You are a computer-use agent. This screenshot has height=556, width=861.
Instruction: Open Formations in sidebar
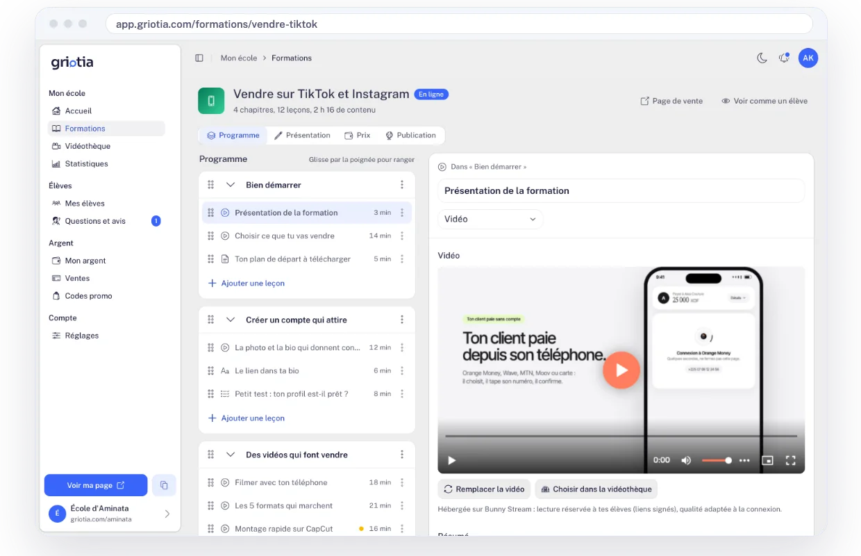106,129
